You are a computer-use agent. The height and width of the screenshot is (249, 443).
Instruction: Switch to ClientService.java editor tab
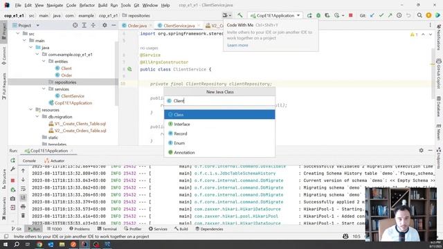[x=179, y=26]
